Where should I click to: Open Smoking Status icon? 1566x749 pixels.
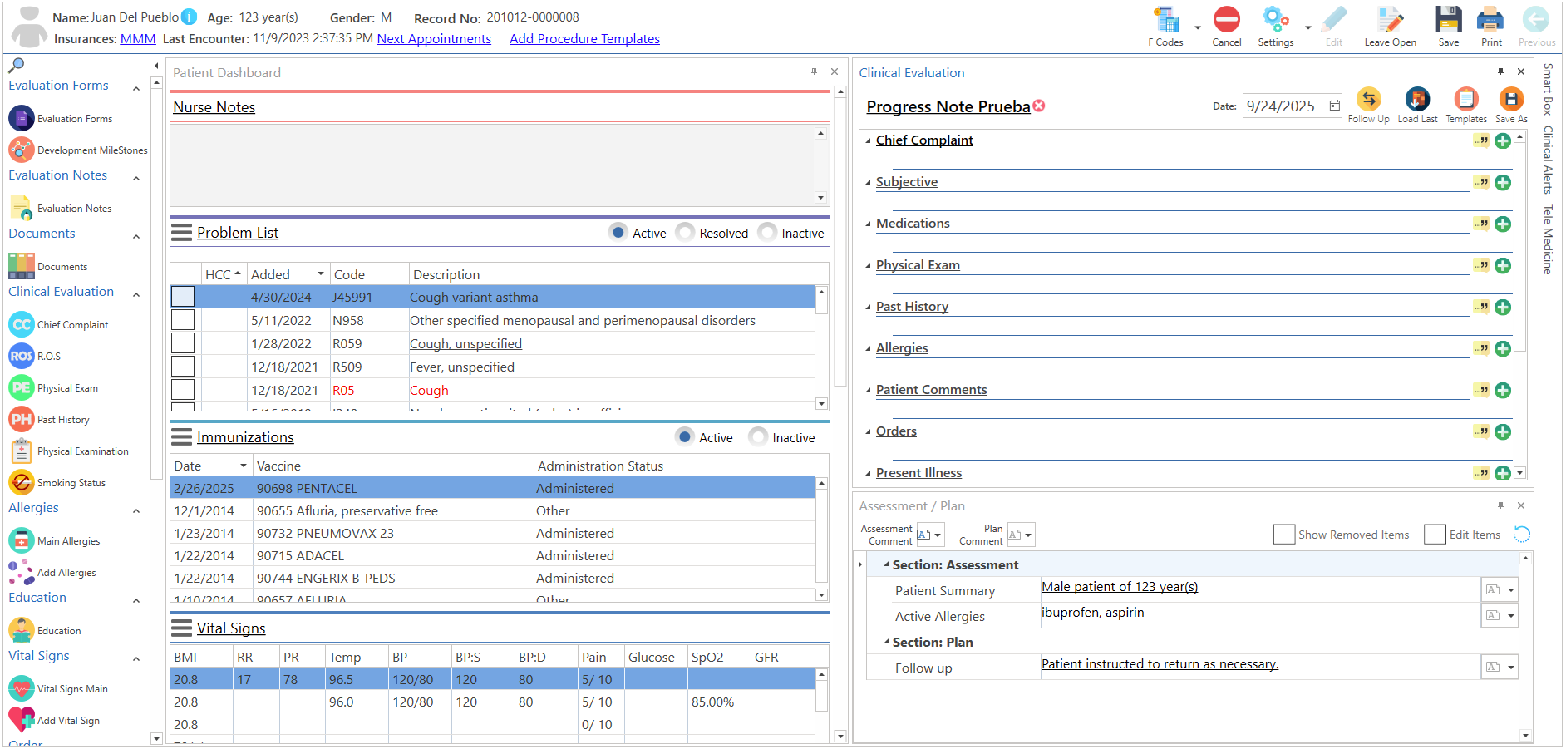click(22, 482)
